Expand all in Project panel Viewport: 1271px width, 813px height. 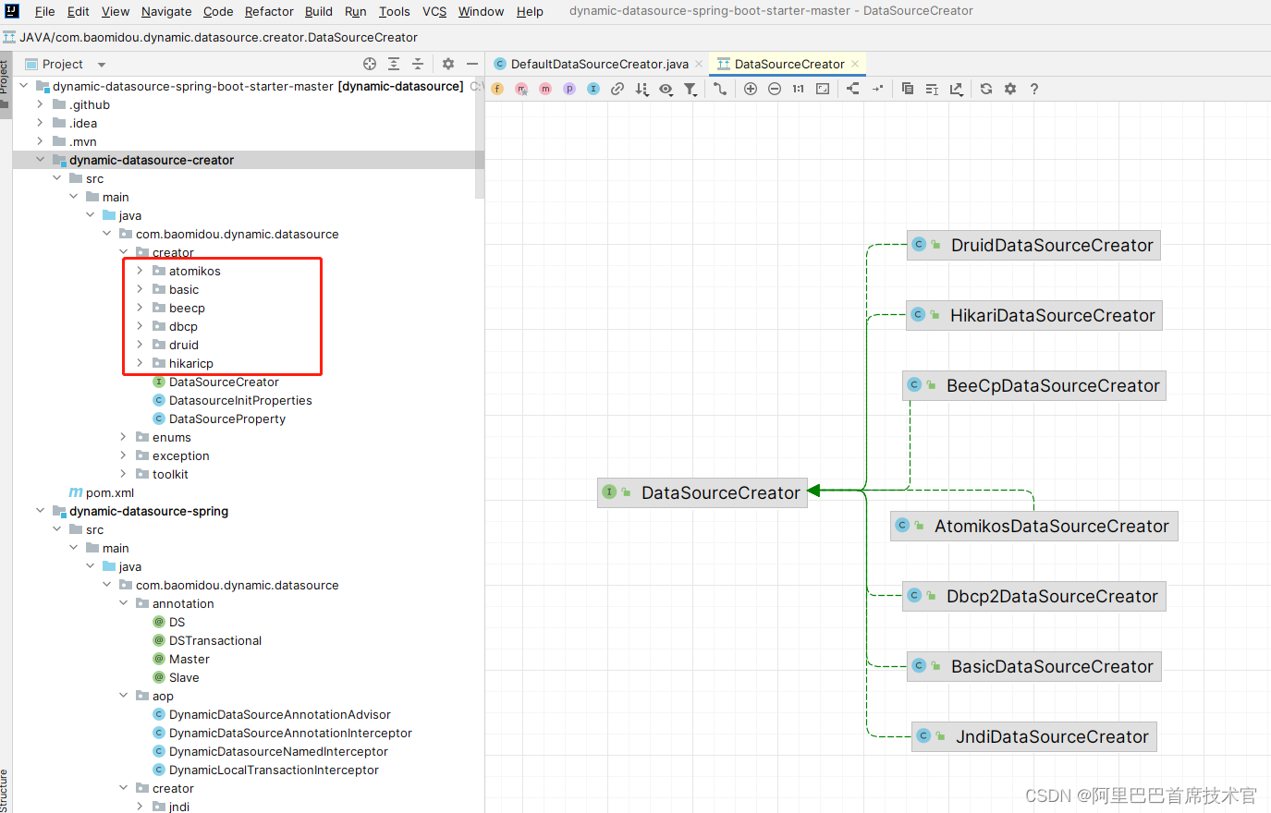394,64
